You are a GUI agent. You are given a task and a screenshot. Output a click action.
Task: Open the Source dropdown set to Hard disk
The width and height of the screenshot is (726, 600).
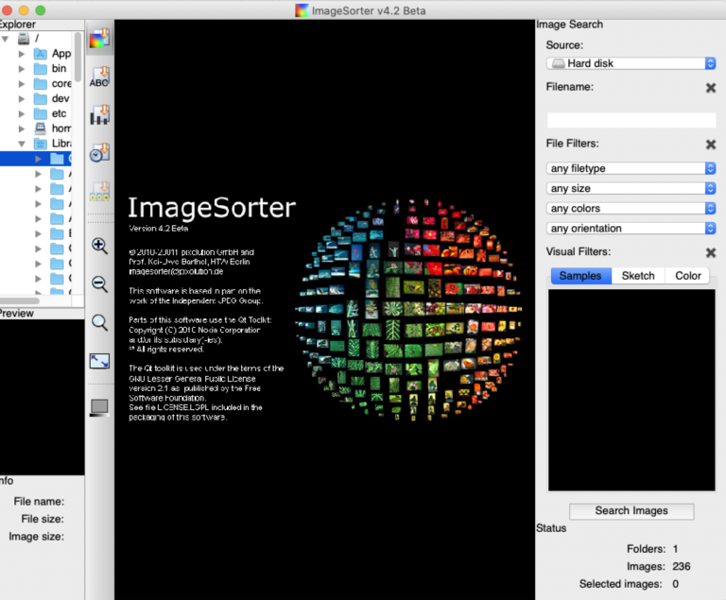pos(631,63)
